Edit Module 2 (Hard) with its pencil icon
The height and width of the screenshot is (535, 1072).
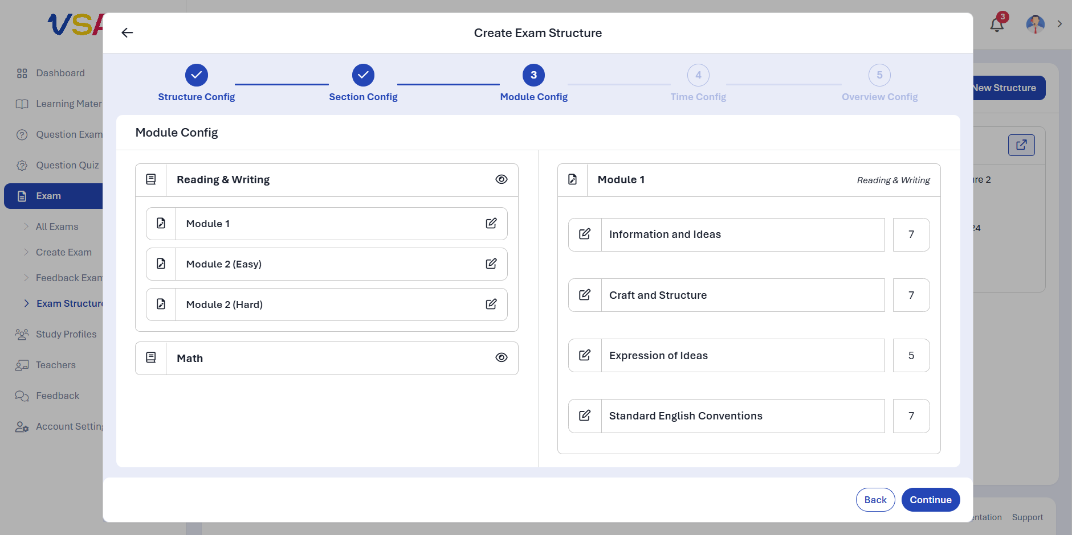coord(491,304)
